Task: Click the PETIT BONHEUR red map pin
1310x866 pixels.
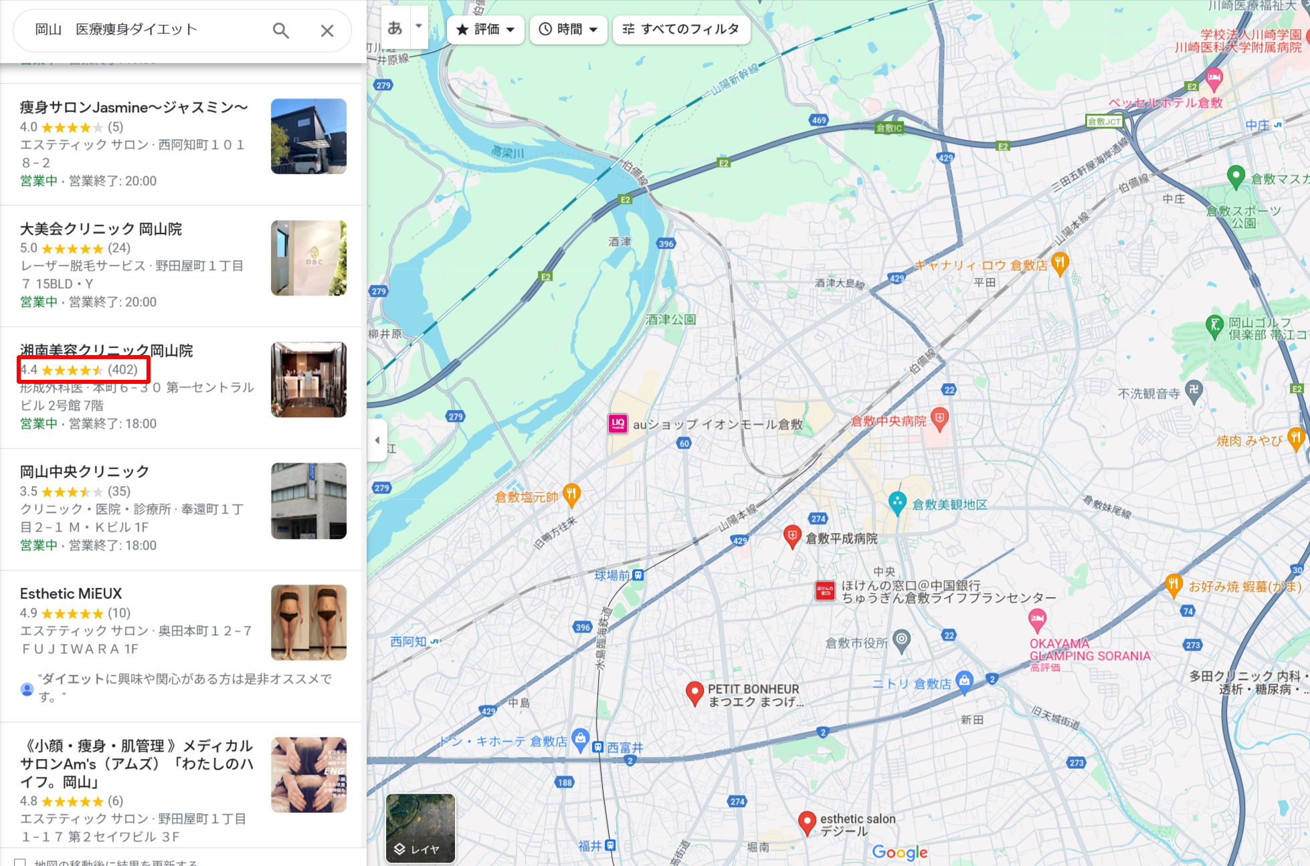Action: tap(694, 693)
